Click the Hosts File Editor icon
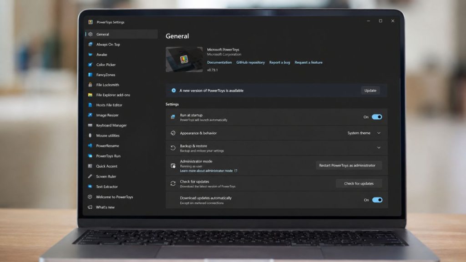Viewport: 466px width, 262px height. pyautogui.click(x=90, y=105)
